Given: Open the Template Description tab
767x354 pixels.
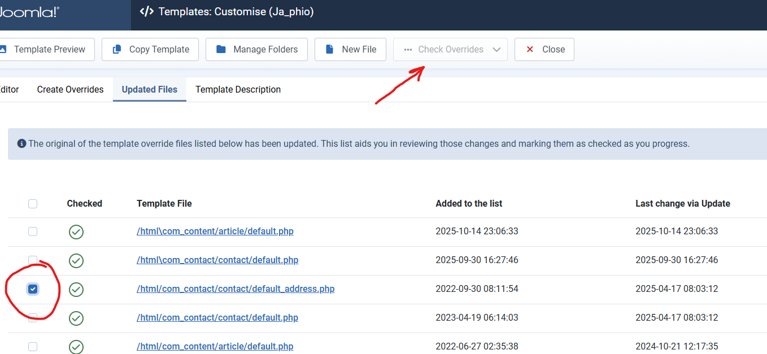Looking at the screenshot, I should pos(238,89).
